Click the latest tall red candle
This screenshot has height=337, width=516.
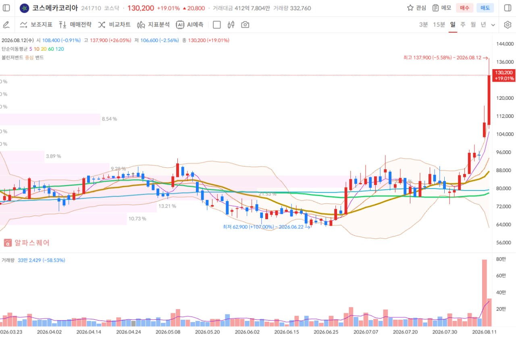click(489, 100)
